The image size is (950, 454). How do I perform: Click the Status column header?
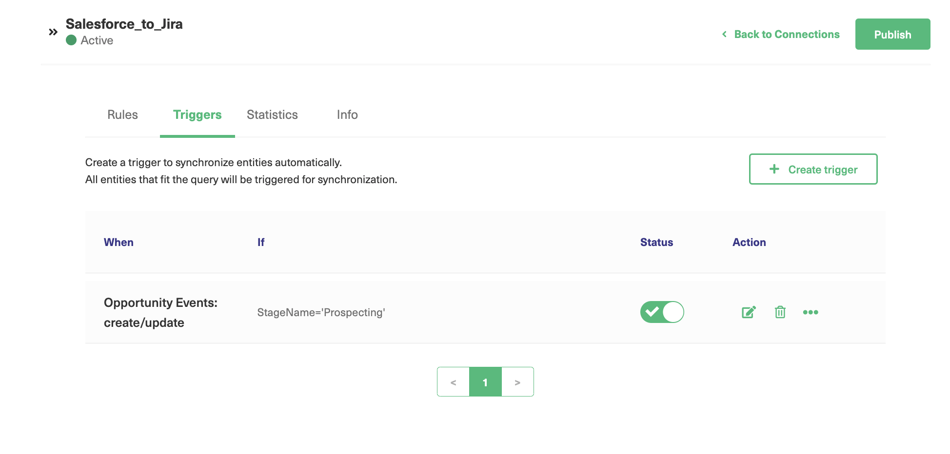point(656,242)
